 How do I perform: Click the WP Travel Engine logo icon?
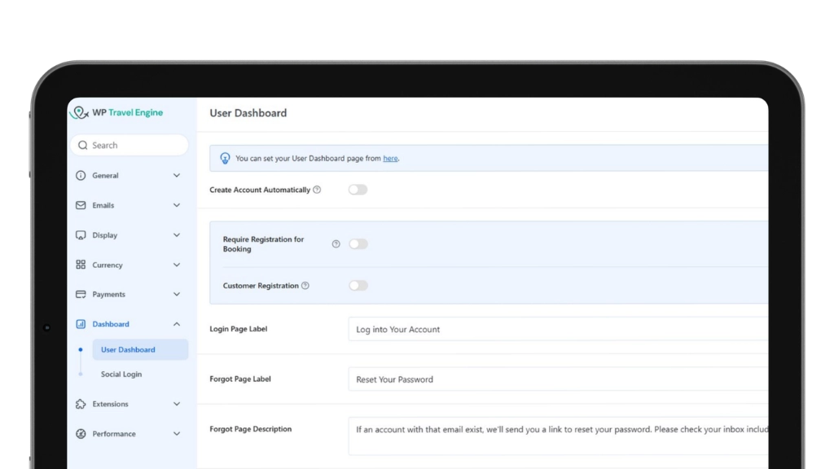pos(79,113)
